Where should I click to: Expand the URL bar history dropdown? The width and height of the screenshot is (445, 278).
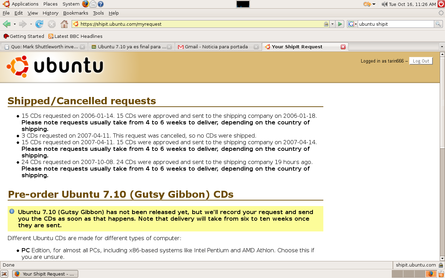332,24
